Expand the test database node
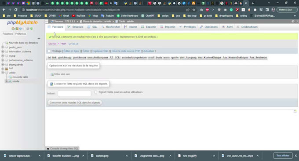 3,69
